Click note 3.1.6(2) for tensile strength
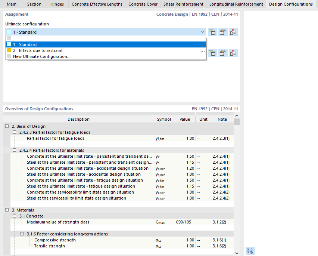Screen dimensions: 318x256 pyautogui.click(x=222, y=246)
